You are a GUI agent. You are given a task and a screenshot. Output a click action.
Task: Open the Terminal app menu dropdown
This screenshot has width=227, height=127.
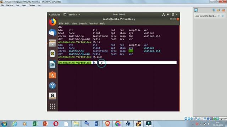pyautogui.click(x=72, y=14)
